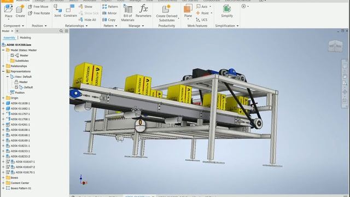Open the Axis dropdown arrow
The height and width of the screenshot is (197, 350).
pos(210,7)
